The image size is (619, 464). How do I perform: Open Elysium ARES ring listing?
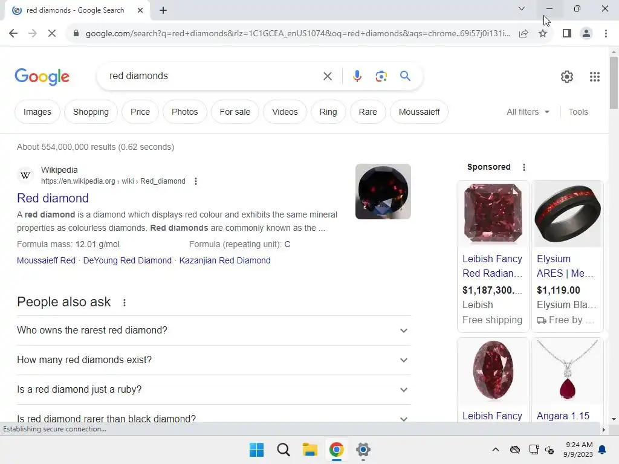(565, 266)
